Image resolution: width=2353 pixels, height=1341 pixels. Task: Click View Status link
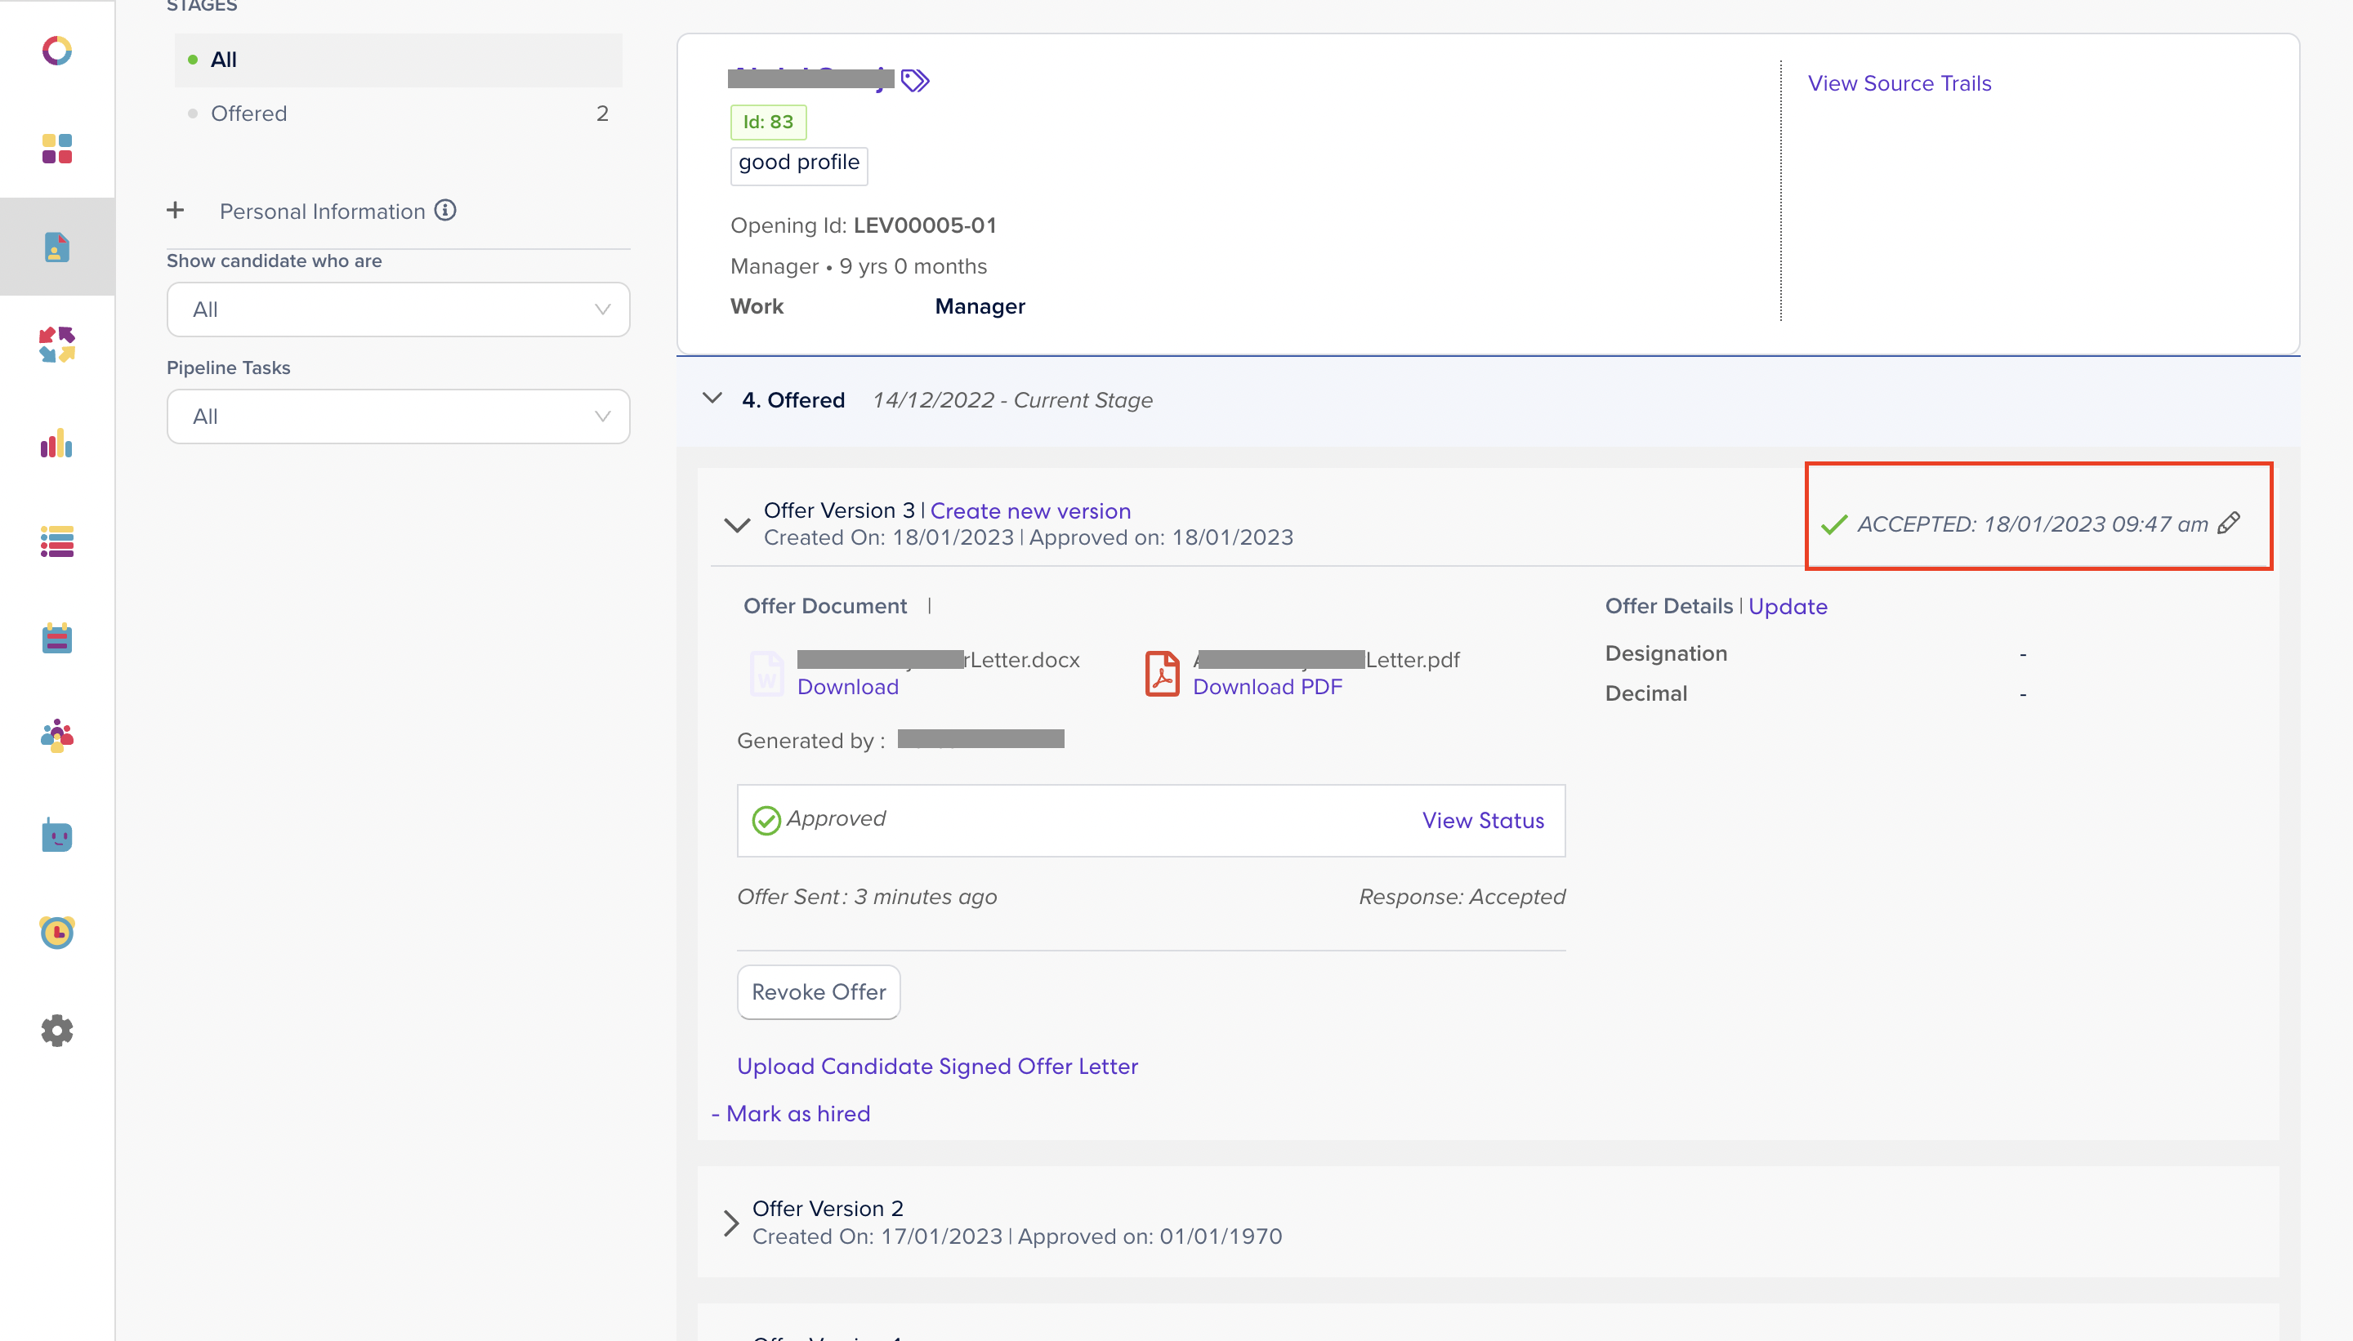[1484, 821]
